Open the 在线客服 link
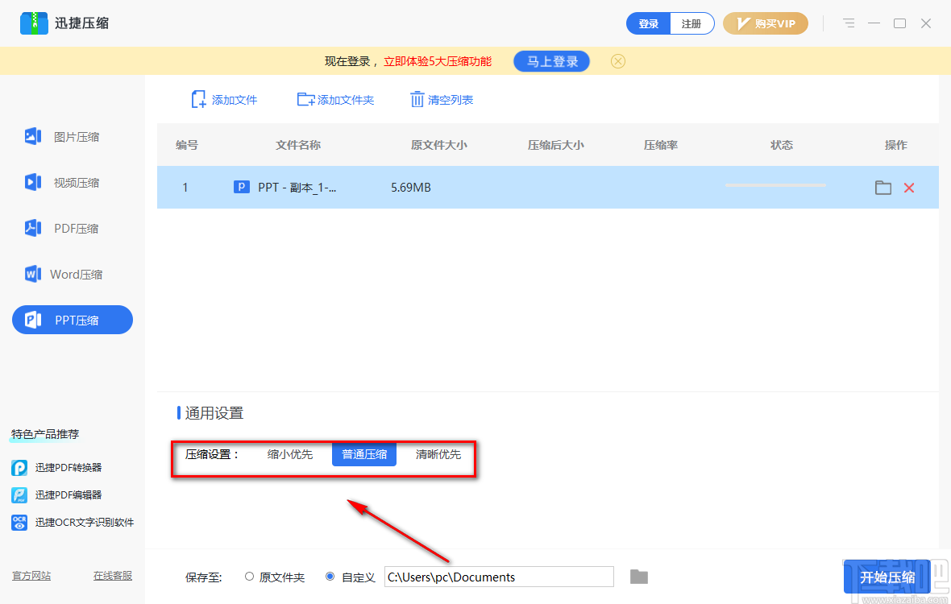The width and height of the screenshot is (951, 604). (113, 576)
